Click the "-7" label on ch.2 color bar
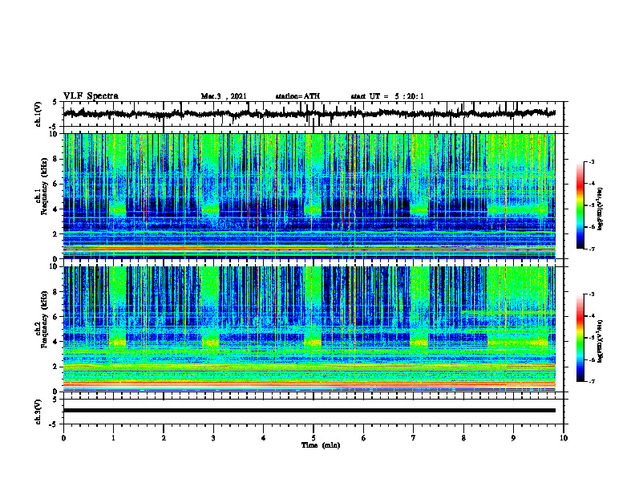Screen dimensions: 635x491 [592, 382]
